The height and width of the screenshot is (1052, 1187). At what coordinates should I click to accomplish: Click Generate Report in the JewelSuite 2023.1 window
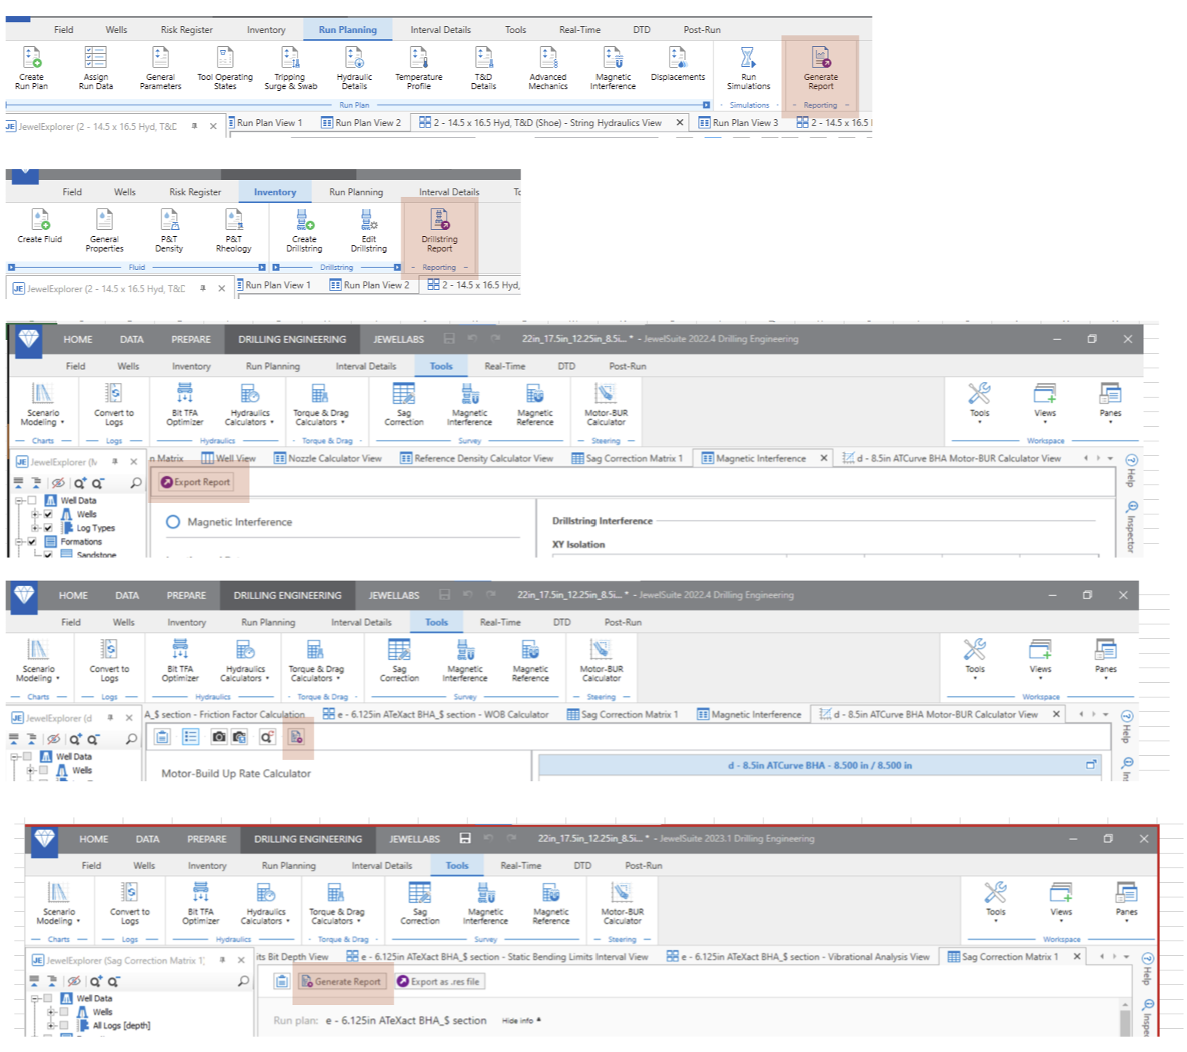tap(341, 981)
